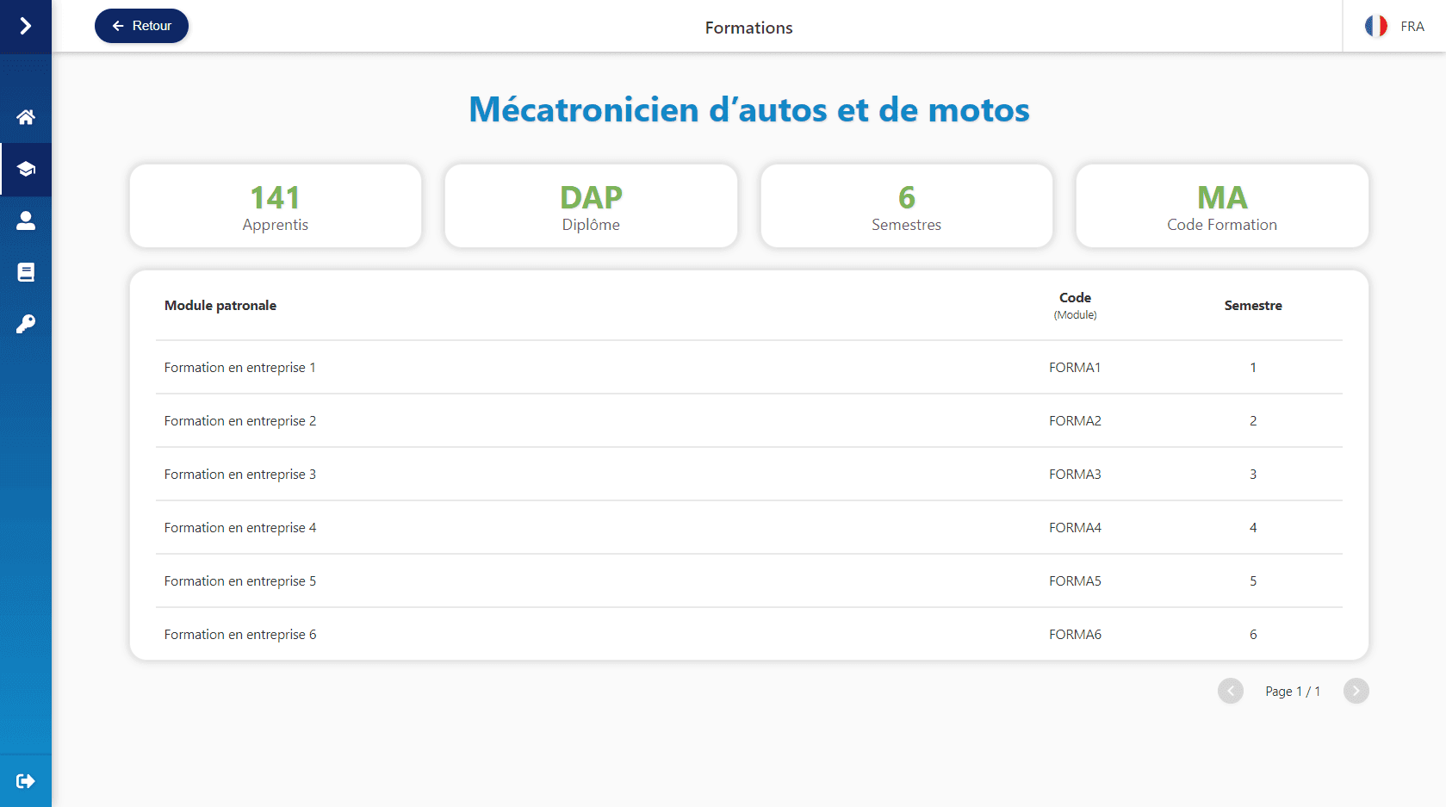Expand the sidebar with the chevron arrow

(x=26, y=27)
